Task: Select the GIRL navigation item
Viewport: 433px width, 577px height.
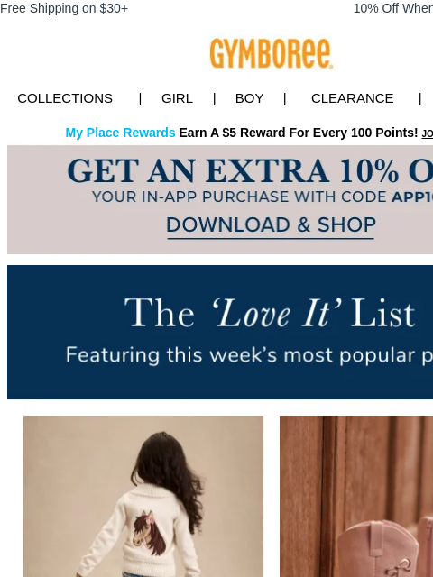Action: point(177,98)
